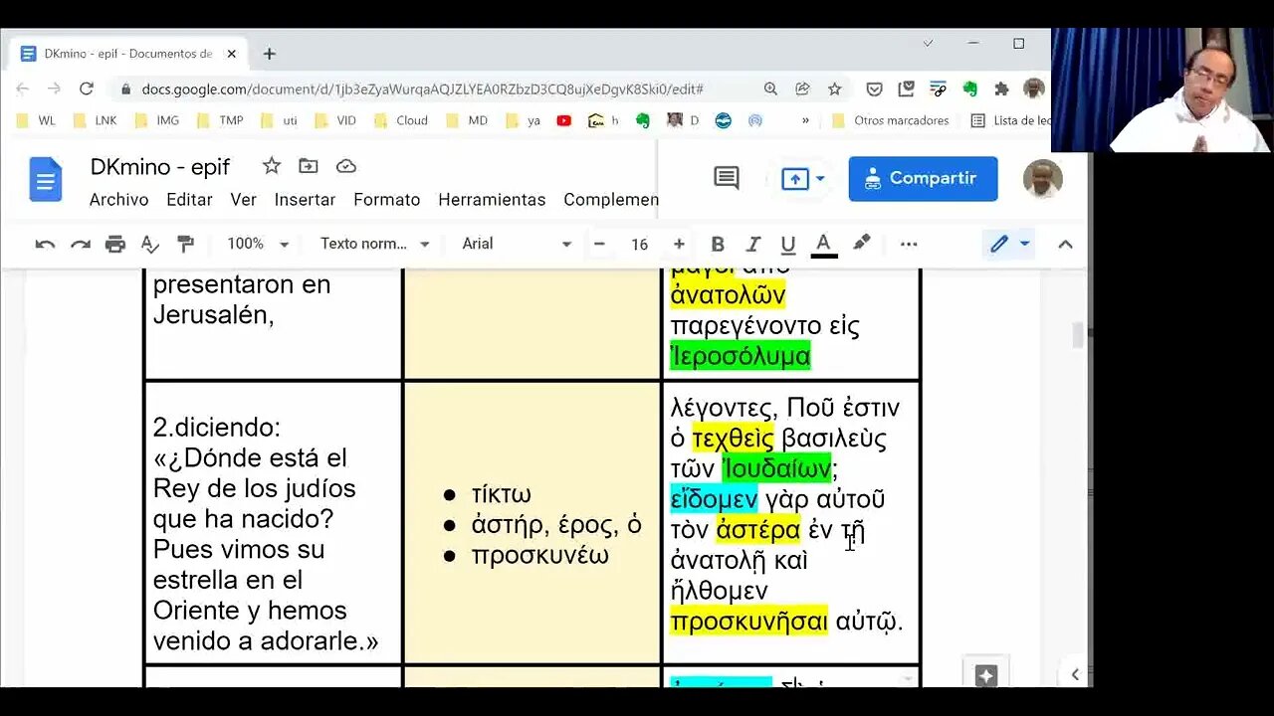Toggle underline formatting
This screenshot has height=716, width=1274.
tap(788, 244)
